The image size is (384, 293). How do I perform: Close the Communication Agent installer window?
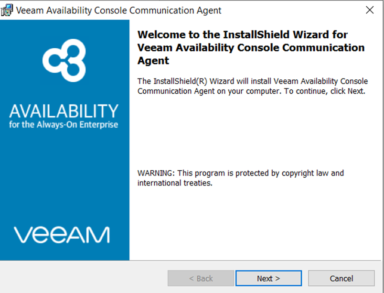tap(369, 10)
